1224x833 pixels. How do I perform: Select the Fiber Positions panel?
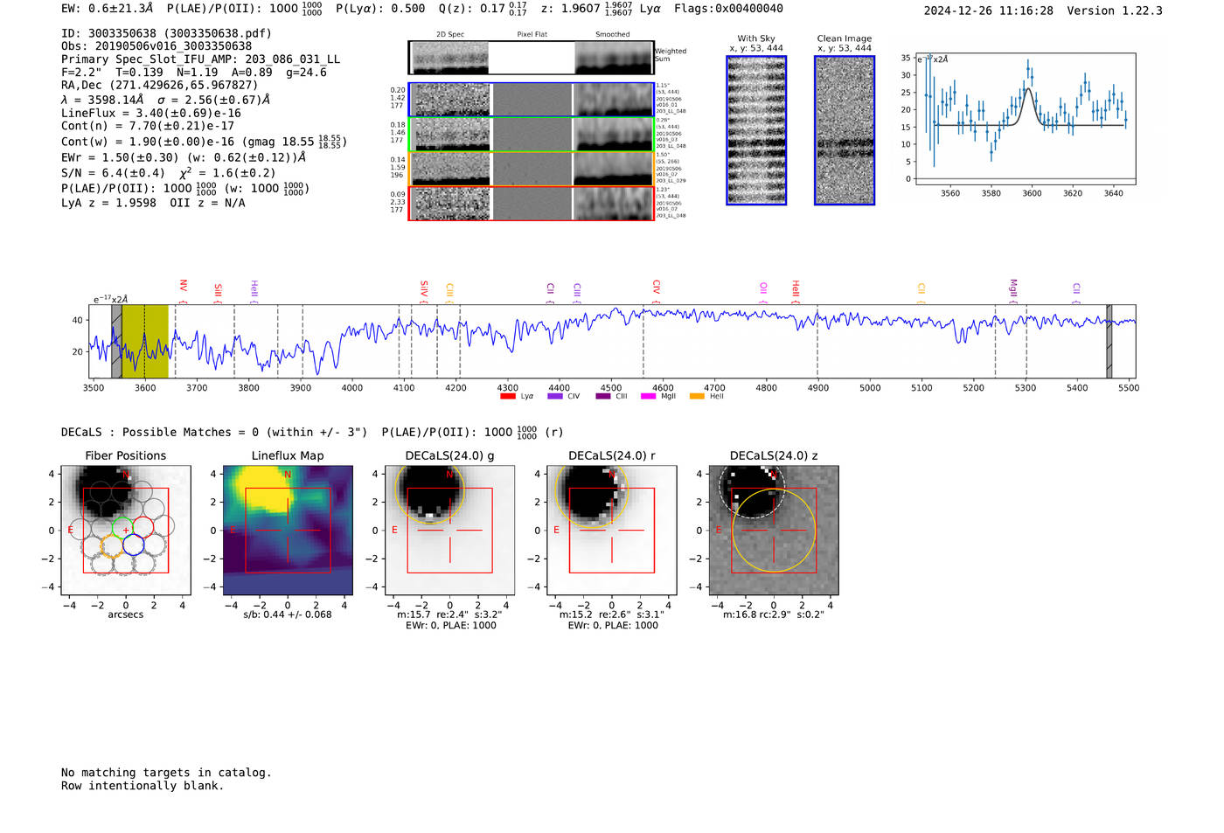pos(126,531)
